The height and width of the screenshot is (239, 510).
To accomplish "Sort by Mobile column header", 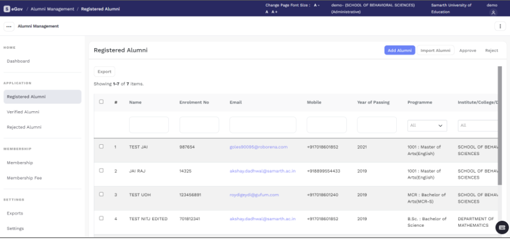I will pyautogui.click(x=314, y=102).
